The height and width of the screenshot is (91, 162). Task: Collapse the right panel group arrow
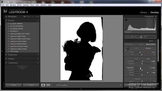pos(160,51)
